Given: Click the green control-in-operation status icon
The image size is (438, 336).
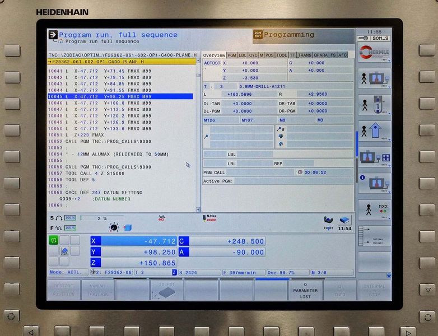Looking at the screenshot, I should pyautogui.click(x=54, y=240).
